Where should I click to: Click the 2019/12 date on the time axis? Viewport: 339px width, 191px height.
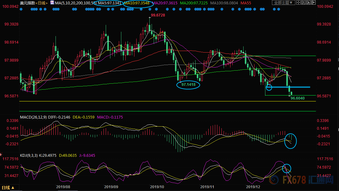click(253, 187)
